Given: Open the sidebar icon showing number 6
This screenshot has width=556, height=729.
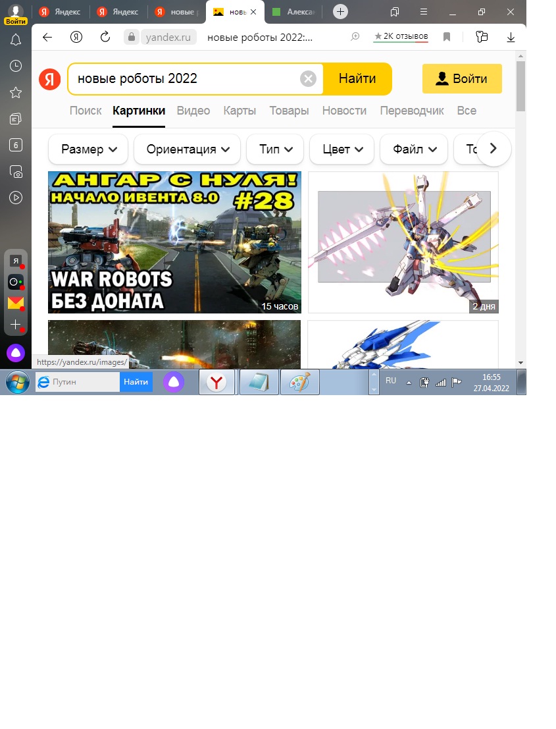Looking at the screenshot, I should (x=16, y=145).
